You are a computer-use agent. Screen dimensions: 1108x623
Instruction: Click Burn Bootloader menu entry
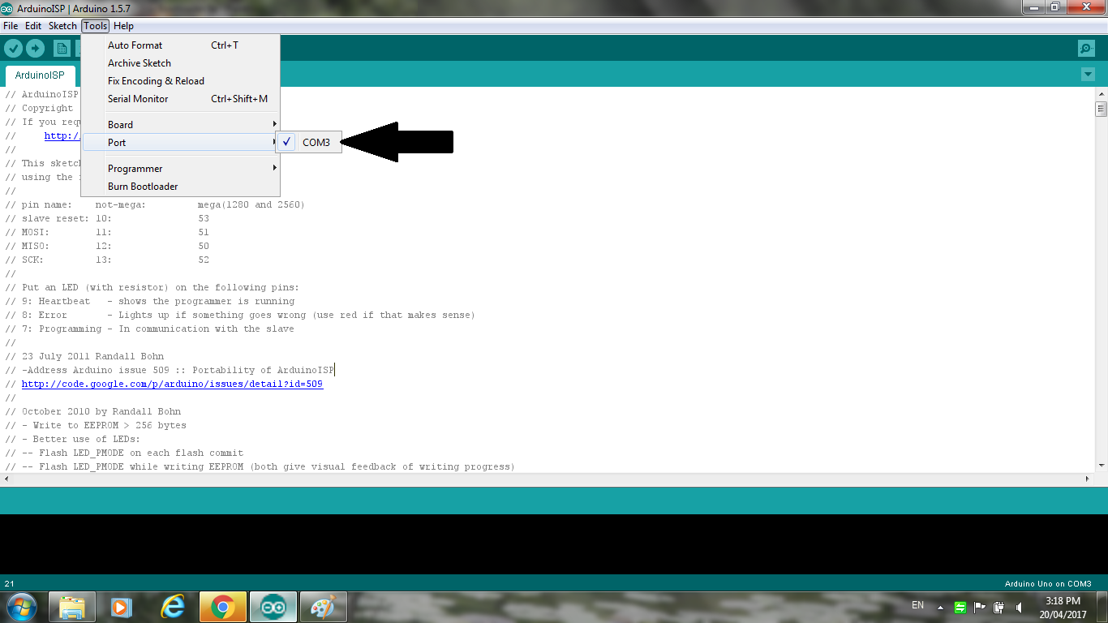181,186
